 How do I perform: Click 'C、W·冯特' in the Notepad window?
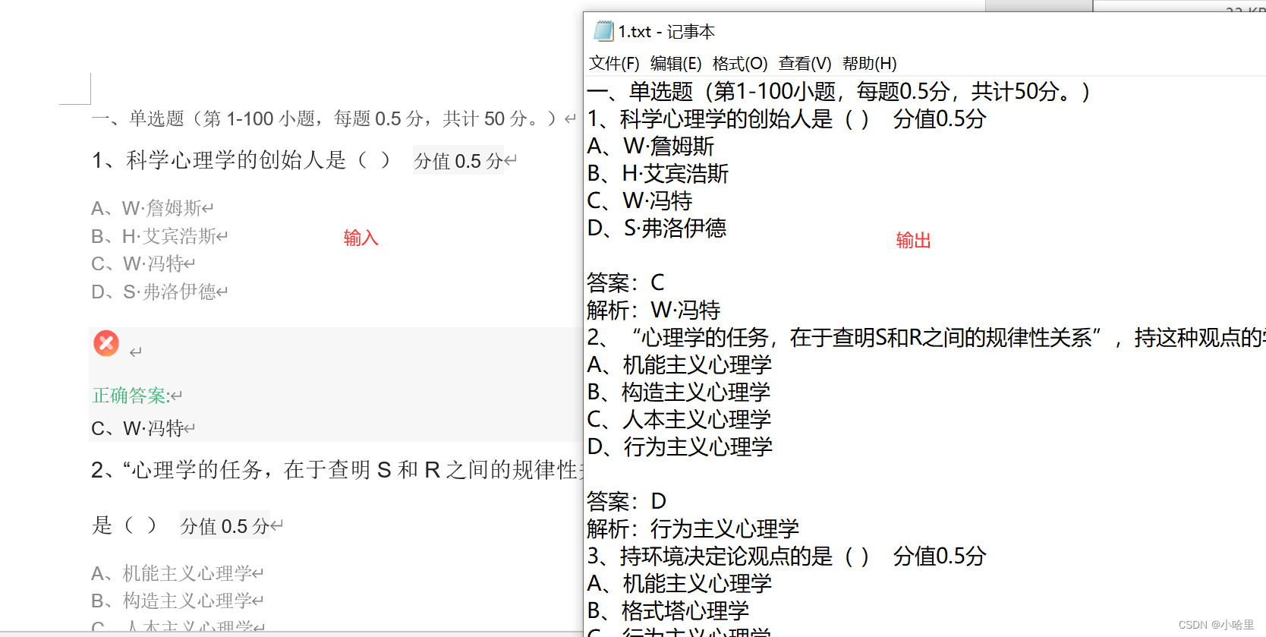point(640,201)
